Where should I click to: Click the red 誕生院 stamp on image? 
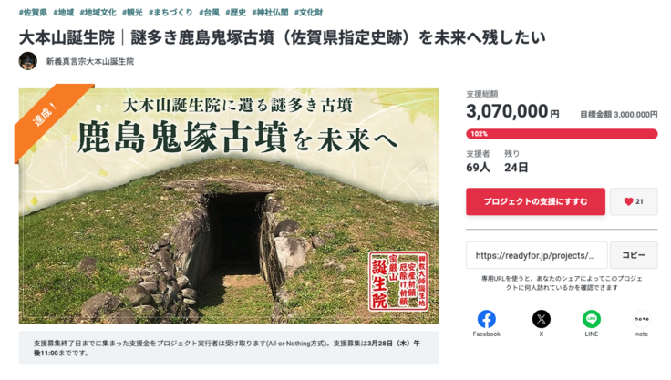(x=398, y=282)
